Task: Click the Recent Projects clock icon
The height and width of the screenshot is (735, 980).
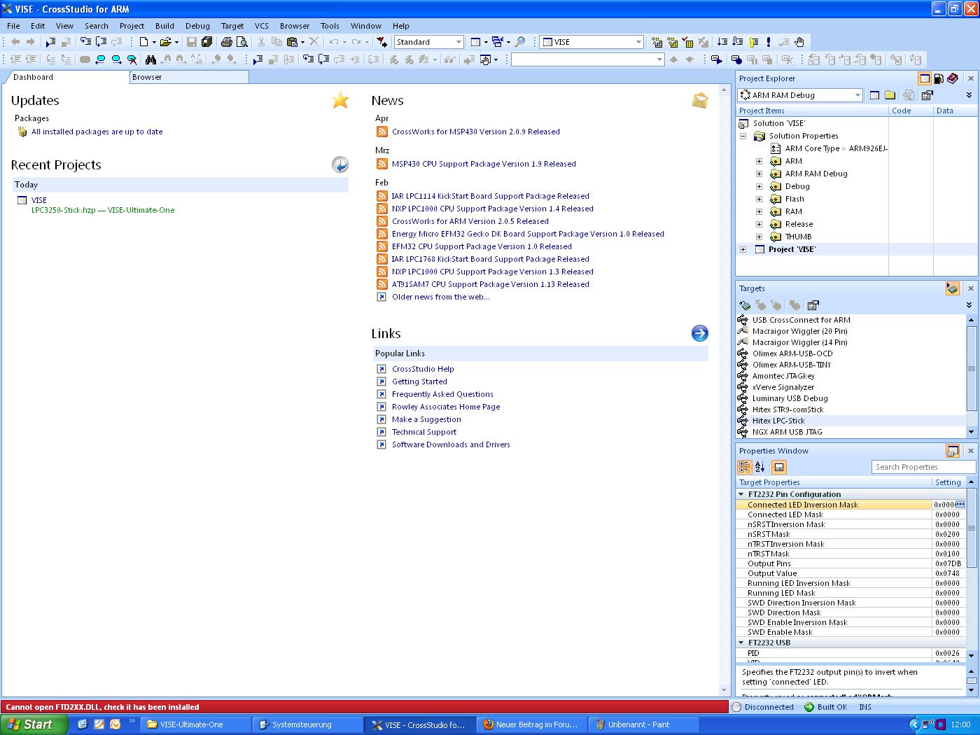Action: click(340, 164)
